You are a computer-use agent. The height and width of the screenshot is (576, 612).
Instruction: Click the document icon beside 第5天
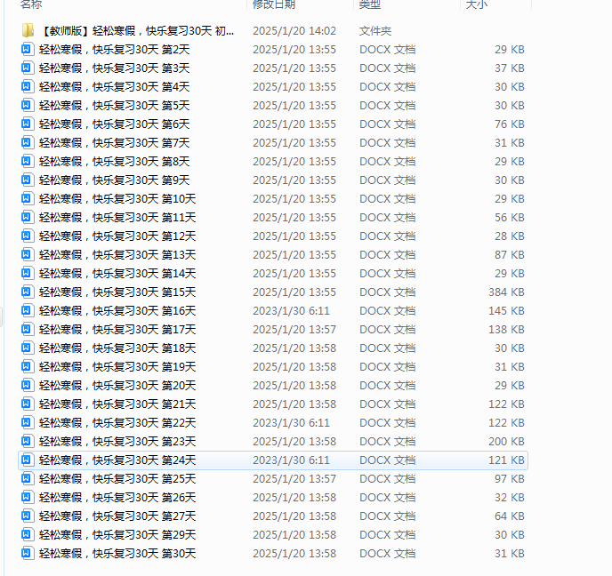point(28,106)
